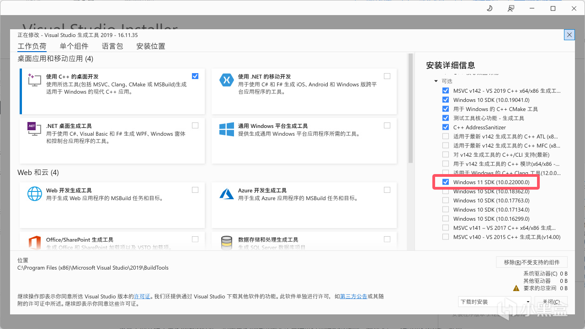Check Windows 10 SDK (10.0.17134.0)
The image size is (585, 329).
click(x=446, y=209)
